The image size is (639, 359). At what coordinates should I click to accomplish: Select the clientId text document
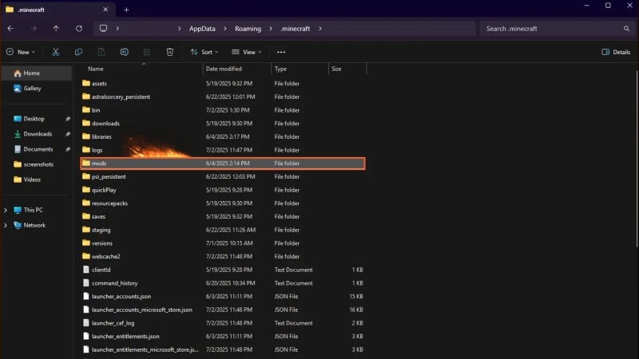[x=223, y=270]
